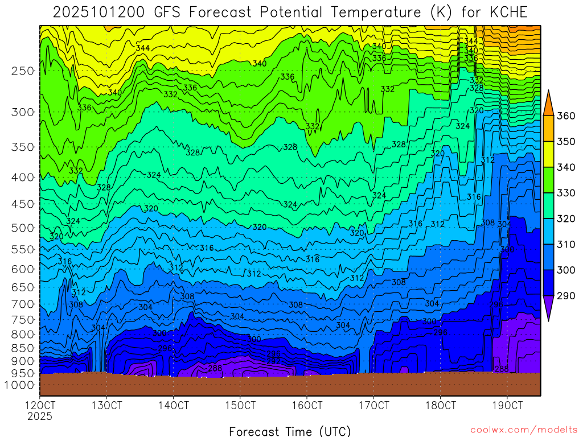Click the 950 pressure axis label
Screen dimensions: 583x437
tap(23, 373)
